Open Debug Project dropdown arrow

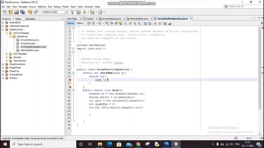96,12
